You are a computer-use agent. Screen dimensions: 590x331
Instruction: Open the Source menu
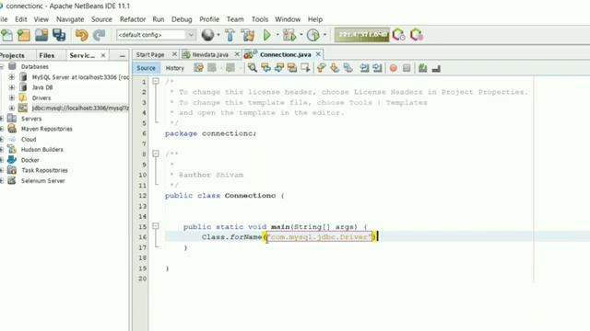tap(101, 19)
